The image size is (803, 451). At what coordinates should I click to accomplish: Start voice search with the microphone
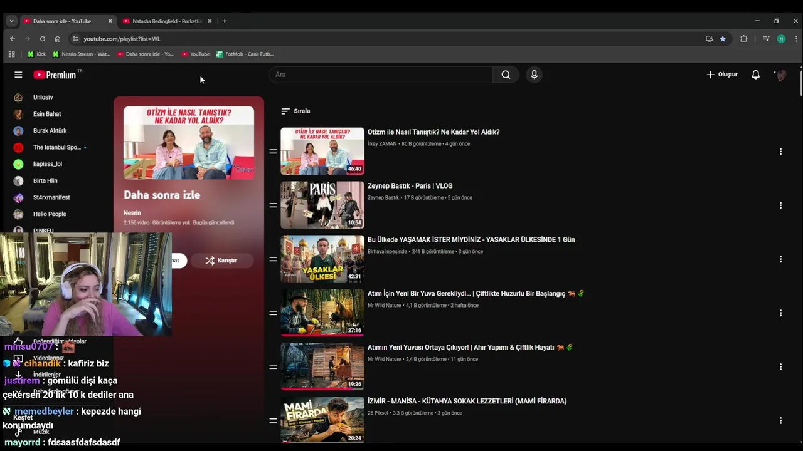534,75
